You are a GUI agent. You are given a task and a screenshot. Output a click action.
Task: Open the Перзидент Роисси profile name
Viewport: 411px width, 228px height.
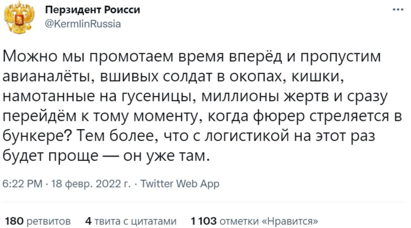coord(92,10)
